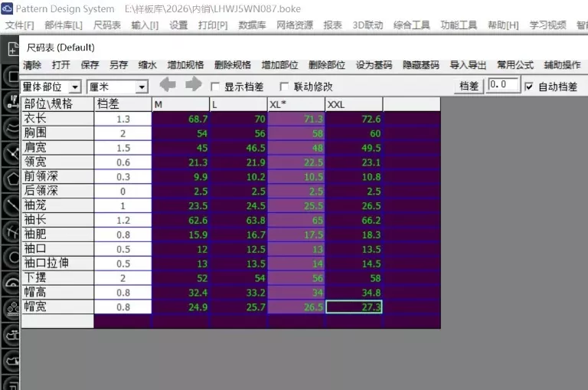Open the 网络资源 menu
588x390 pixels.
click(295, 25)
